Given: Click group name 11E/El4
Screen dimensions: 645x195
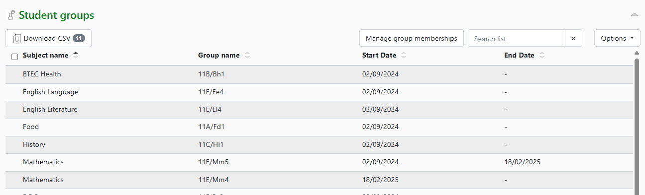Looking at the screenshot, I should (x=210, y=109).
